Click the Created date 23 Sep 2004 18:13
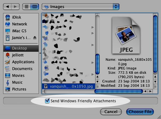Screen dimensions: 161x119 pyautogui.click(x=134, y=81)
